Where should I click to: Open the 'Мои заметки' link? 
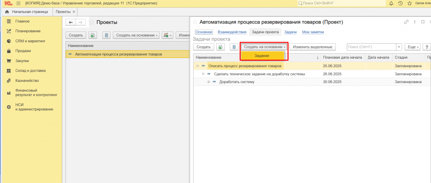313,32
